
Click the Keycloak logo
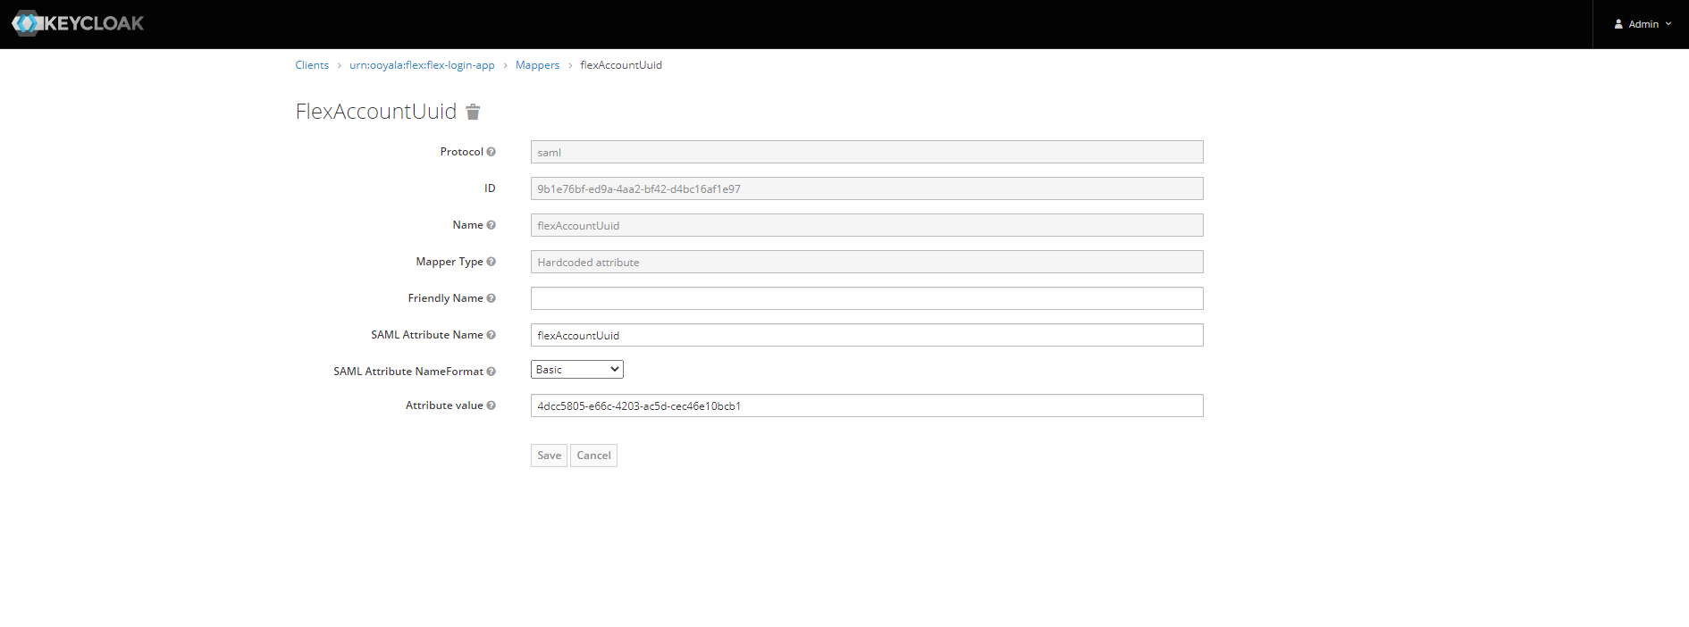(x=78, y=23)
